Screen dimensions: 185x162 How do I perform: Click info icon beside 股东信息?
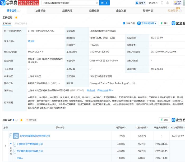click(17, 120)
